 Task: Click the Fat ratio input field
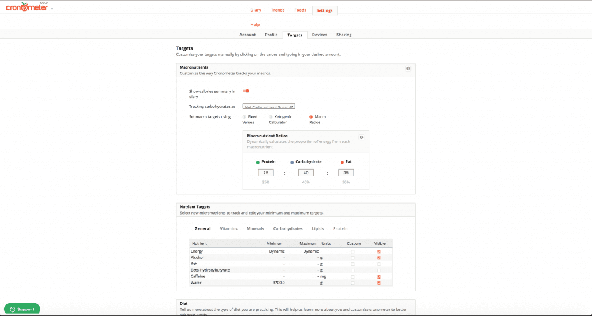click(346, 173)
